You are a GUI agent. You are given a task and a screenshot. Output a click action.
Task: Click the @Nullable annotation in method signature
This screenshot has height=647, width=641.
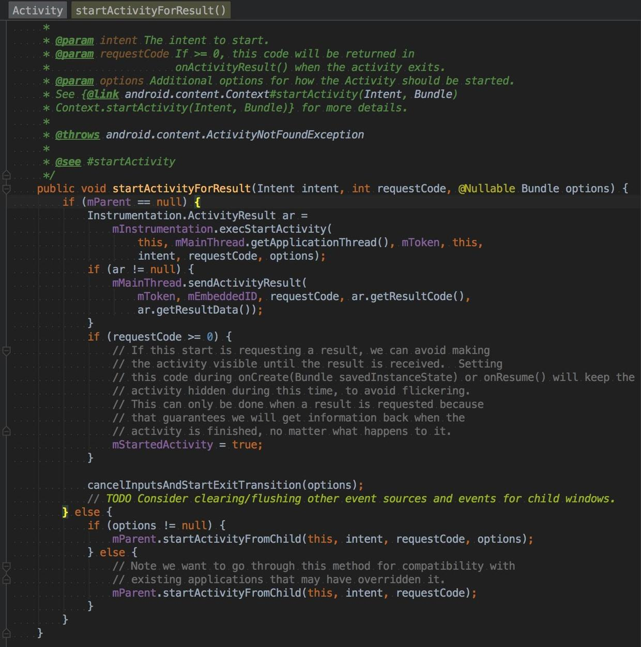coord(486,189)
